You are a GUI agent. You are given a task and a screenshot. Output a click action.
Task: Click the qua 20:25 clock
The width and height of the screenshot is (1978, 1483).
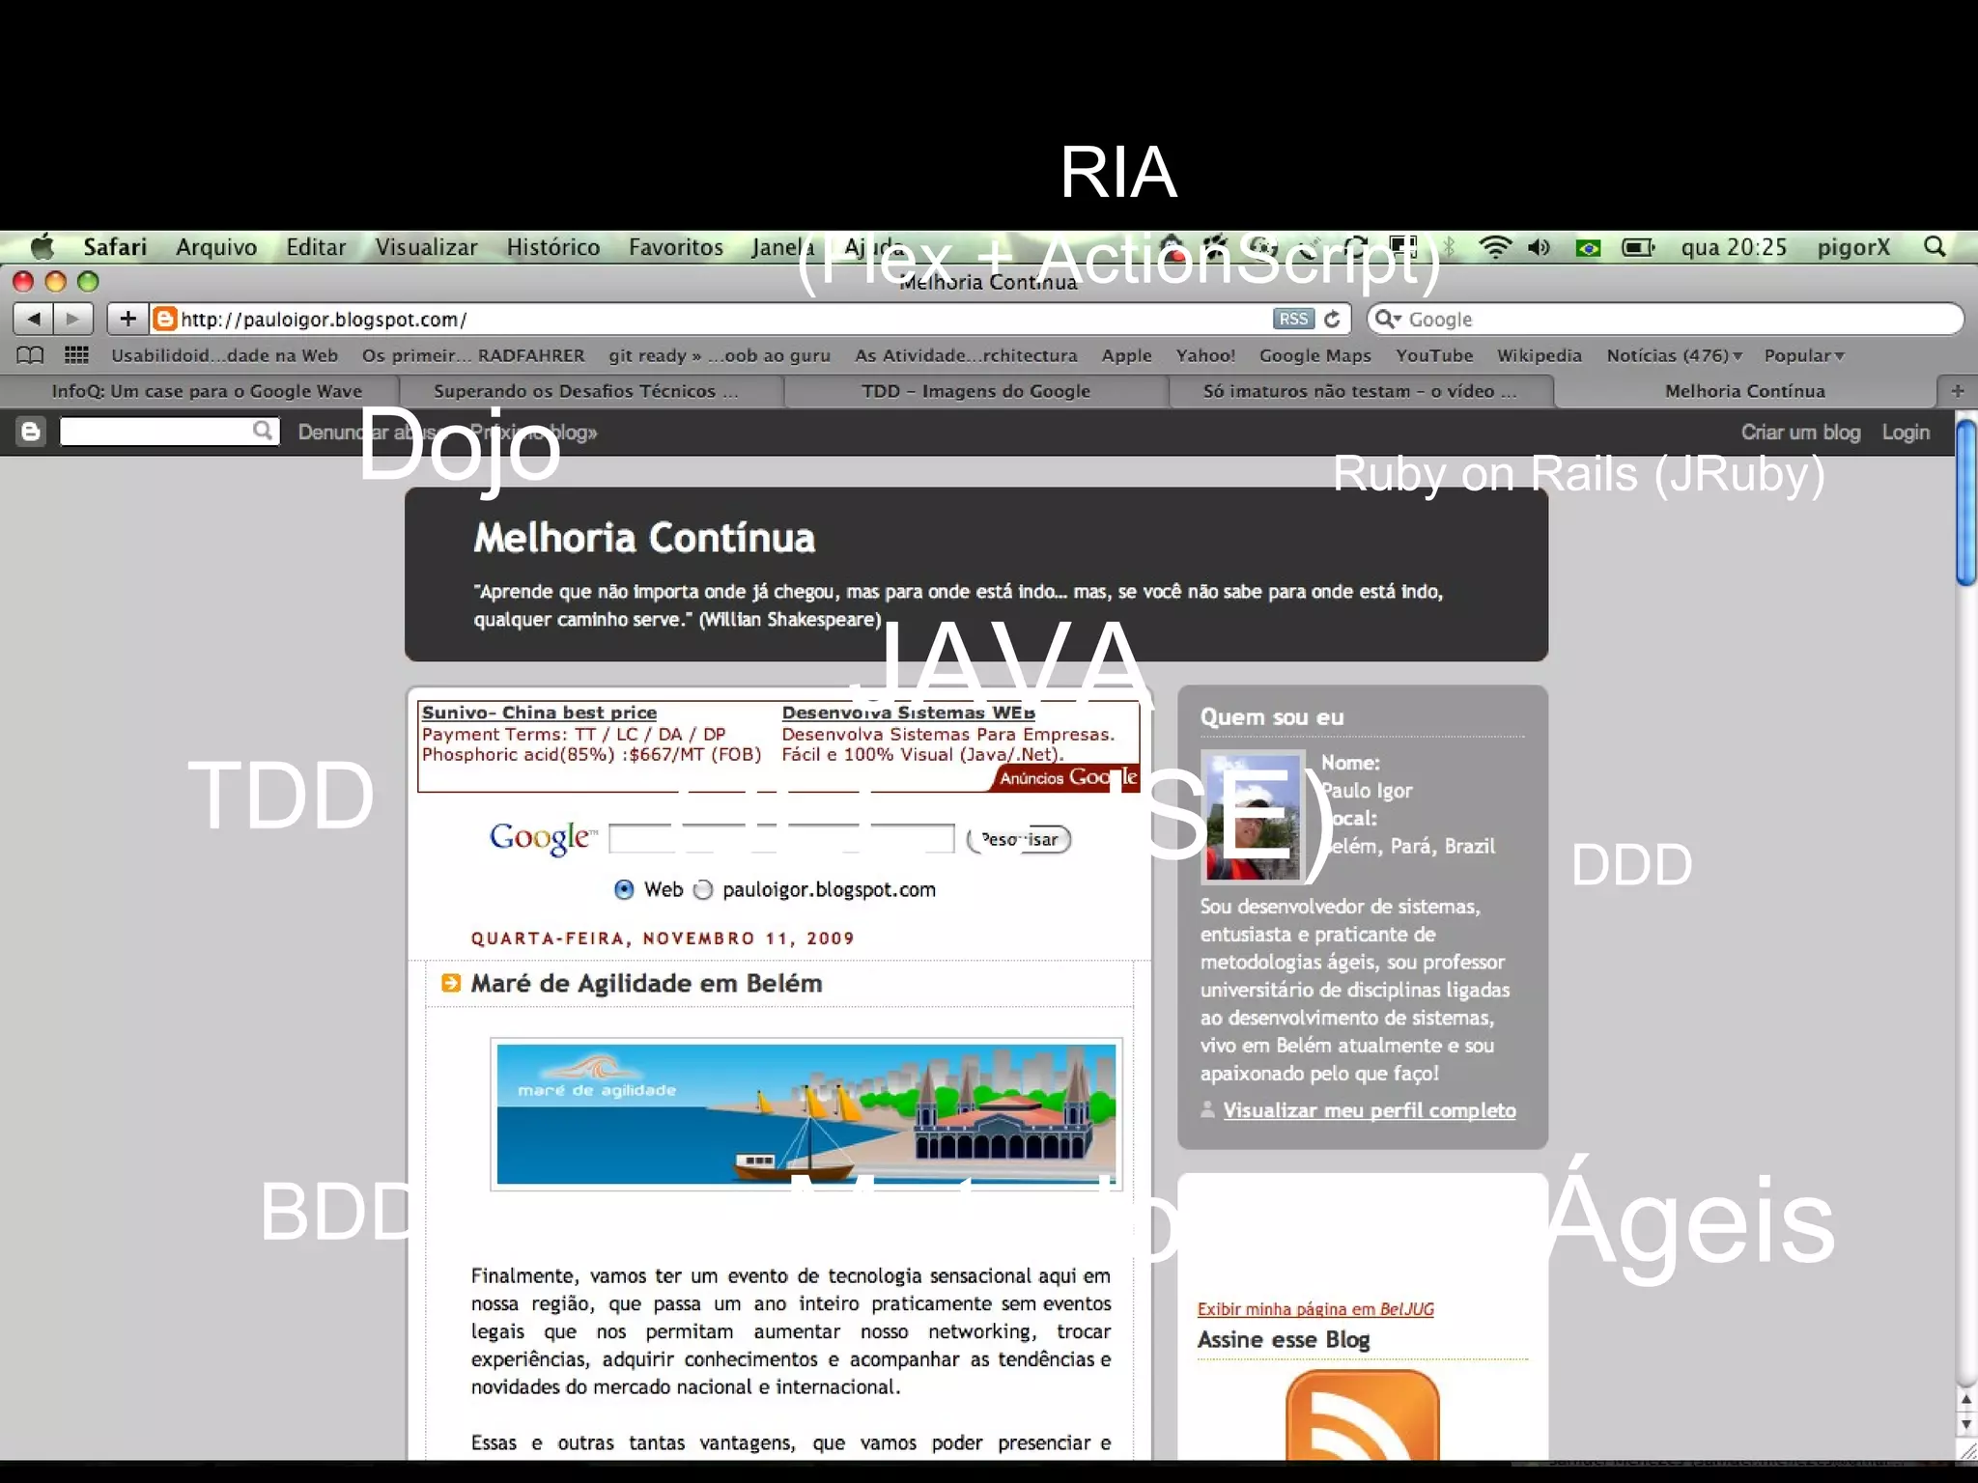pyautogui.click(x=1734, y=247)
